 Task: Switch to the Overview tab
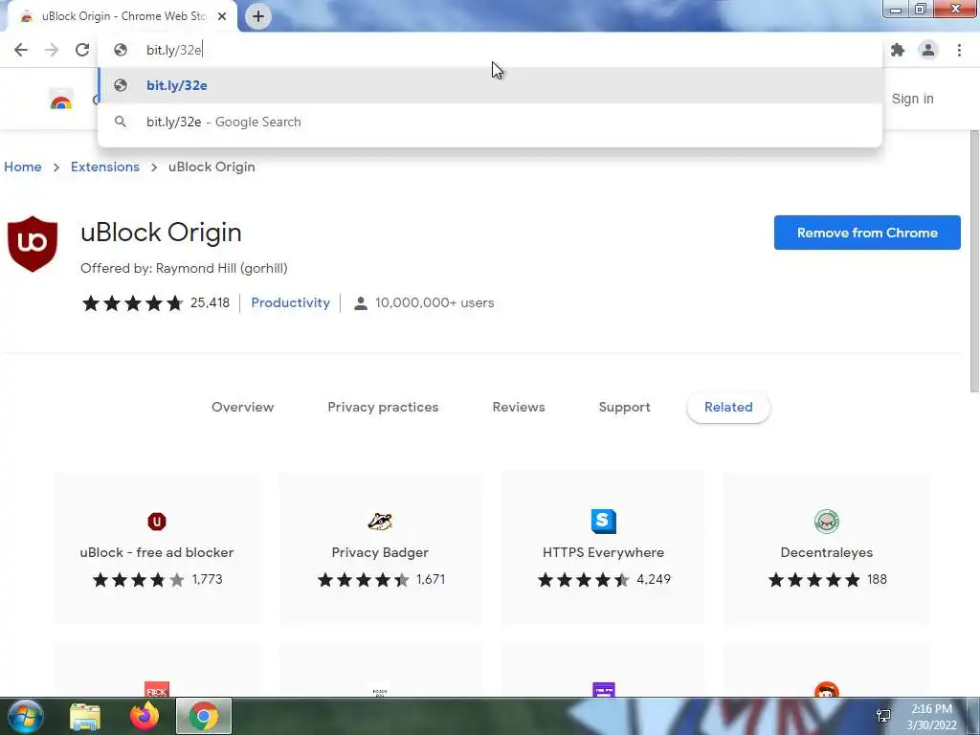click(x=242, y=407)
